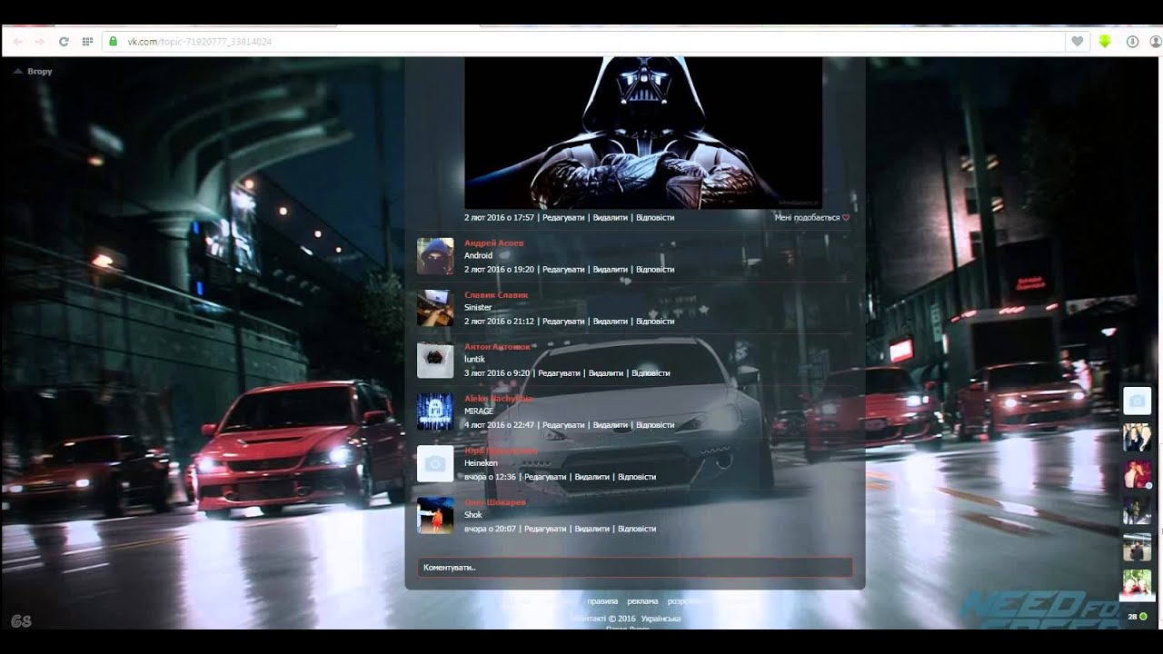Reply to the 'MIRAGE' comment
The width and height of the screenshot is (1163, 654).
pos(655,425)
